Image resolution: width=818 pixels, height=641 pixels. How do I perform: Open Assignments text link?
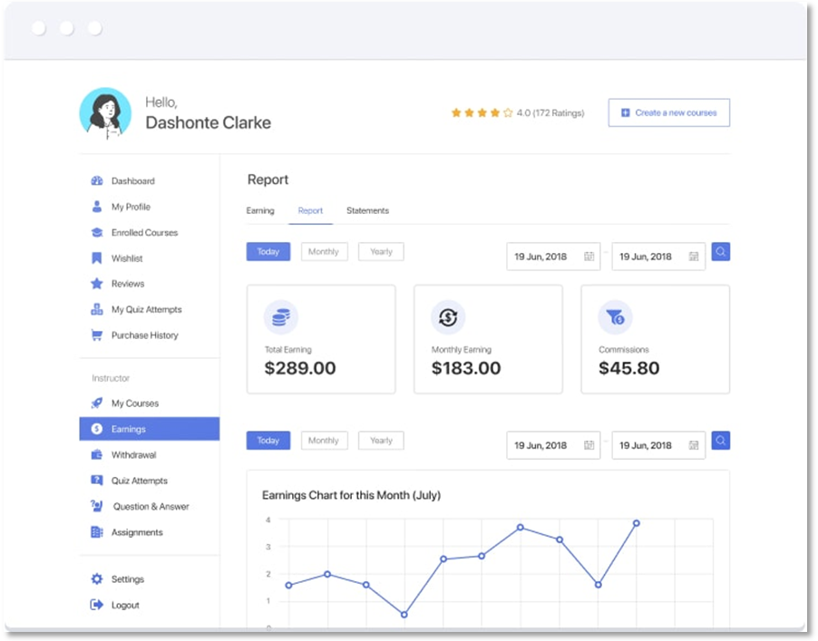coord(137,532)
